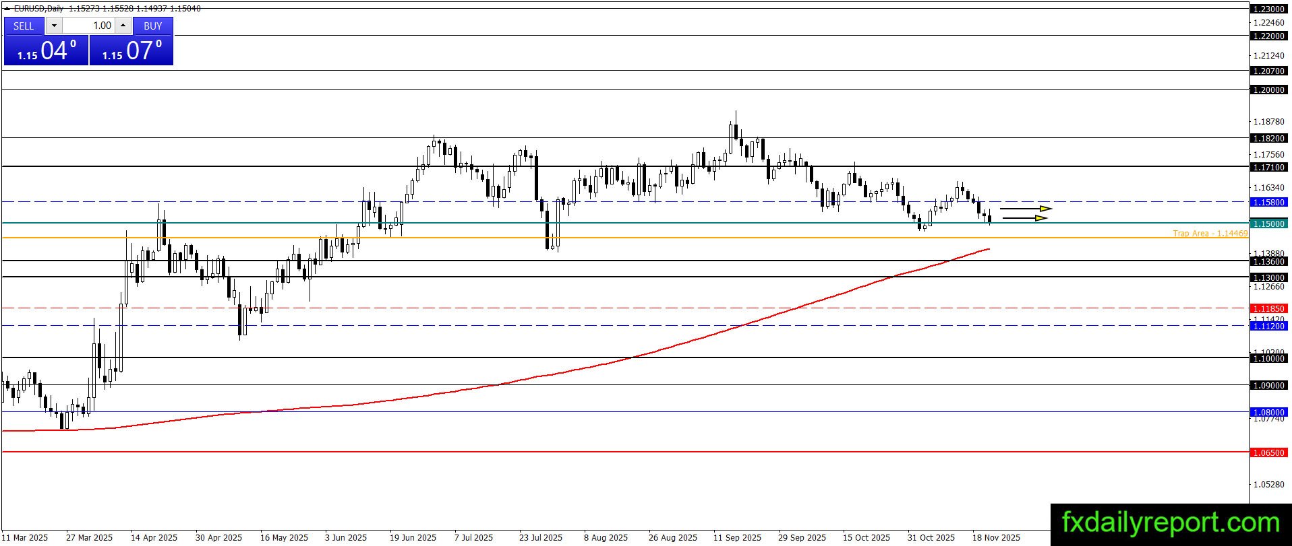Screen dimensions: 1292x546
Task: Click the blue 1.08000 price label
Action: [1268, 412]
